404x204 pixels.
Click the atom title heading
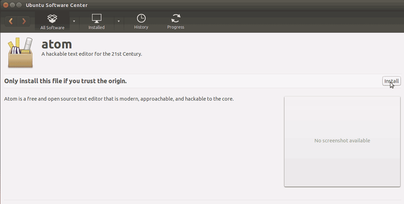[56, 44]
